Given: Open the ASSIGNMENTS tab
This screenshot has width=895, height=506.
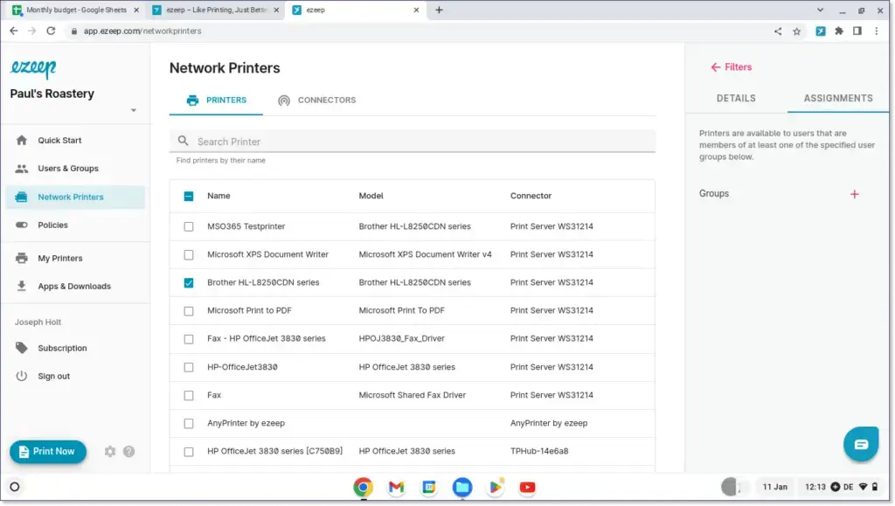Looking at the screenshot, I should click(836, 98).
